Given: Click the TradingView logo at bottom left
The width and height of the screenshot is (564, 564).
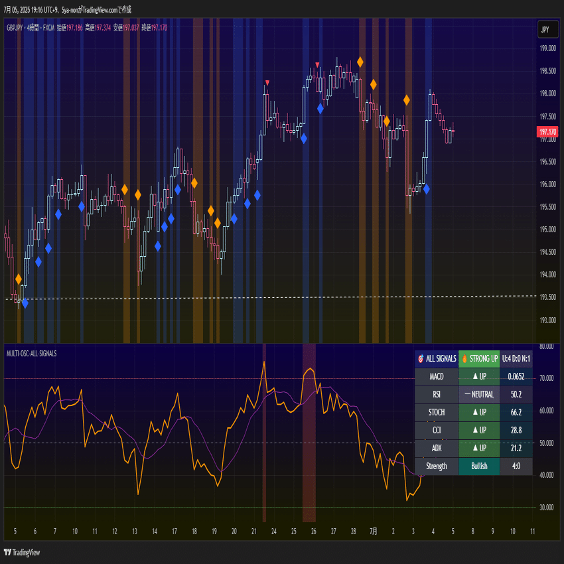Looking at the screenshot, I should click(x=22, y=553).
